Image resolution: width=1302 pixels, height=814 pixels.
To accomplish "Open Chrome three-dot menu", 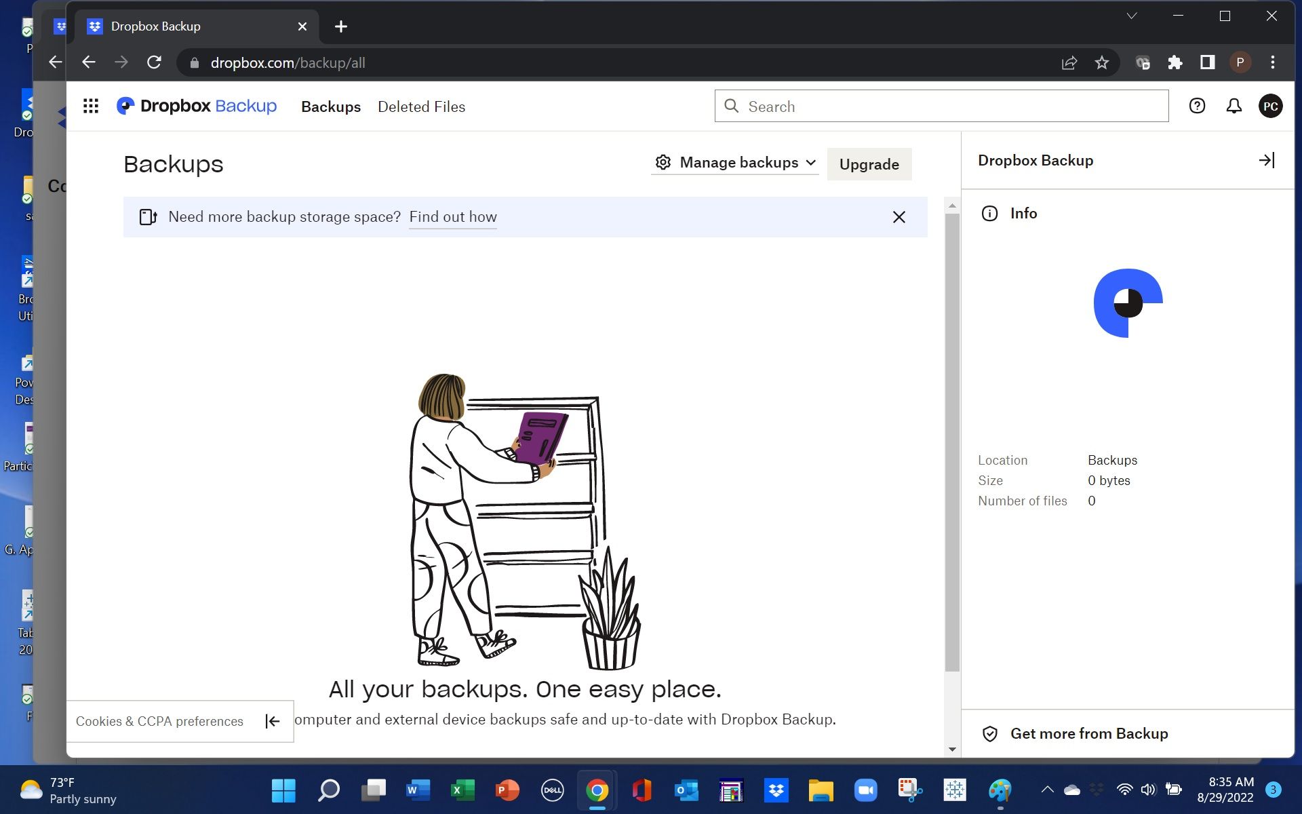I will pos(1273,62).
